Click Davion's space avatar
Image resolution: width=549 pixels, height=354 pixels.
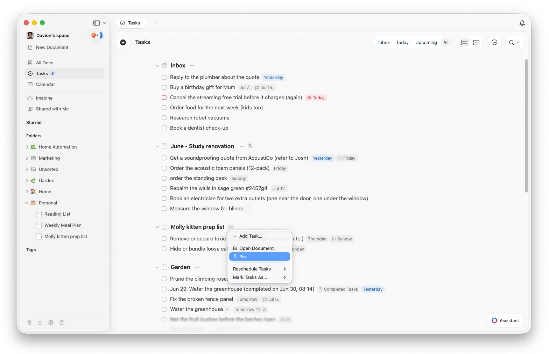pos(30,35)
